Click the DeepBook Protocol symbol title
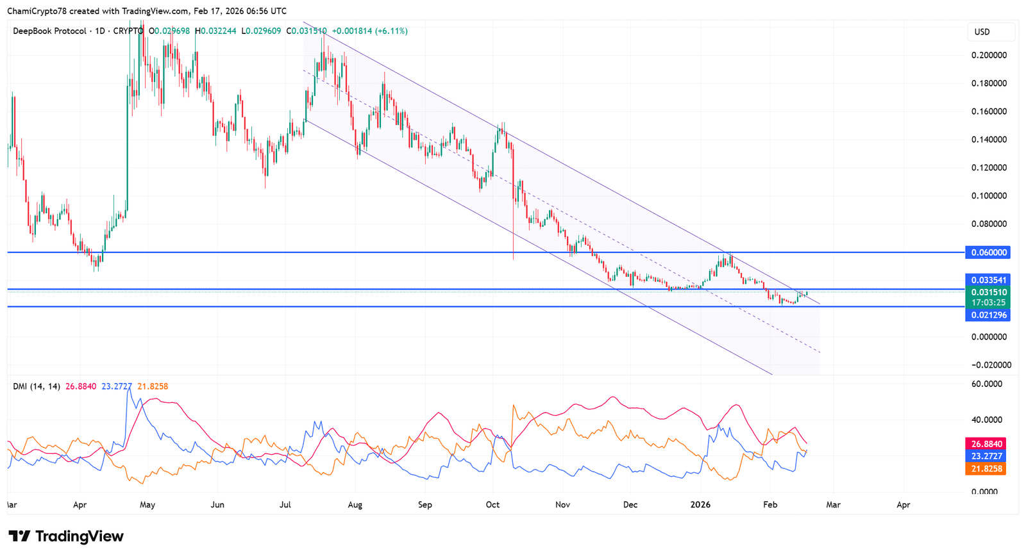Viewport: 1026px width, 558px height. [49, 31]
